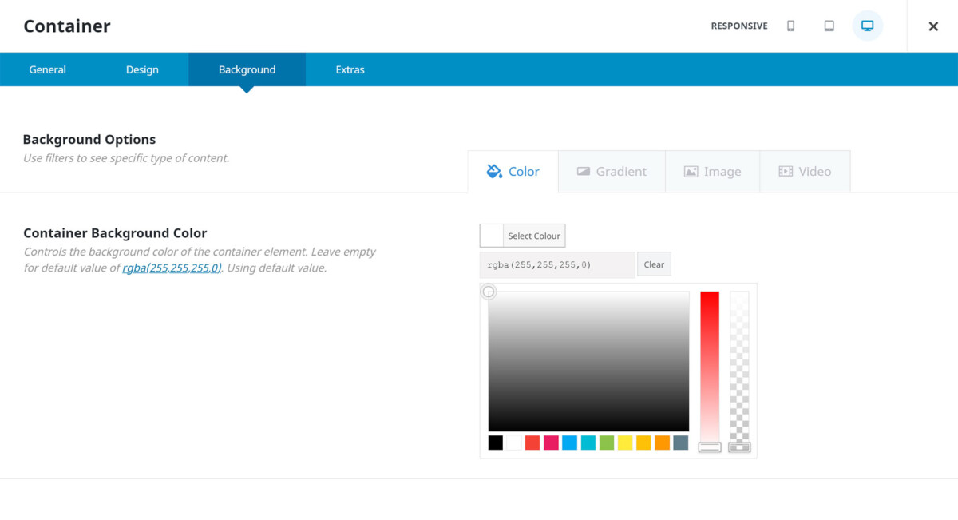Pick the cyan preset swatch
This screenshot has height=520, width=958.
[x=589, y=441]
